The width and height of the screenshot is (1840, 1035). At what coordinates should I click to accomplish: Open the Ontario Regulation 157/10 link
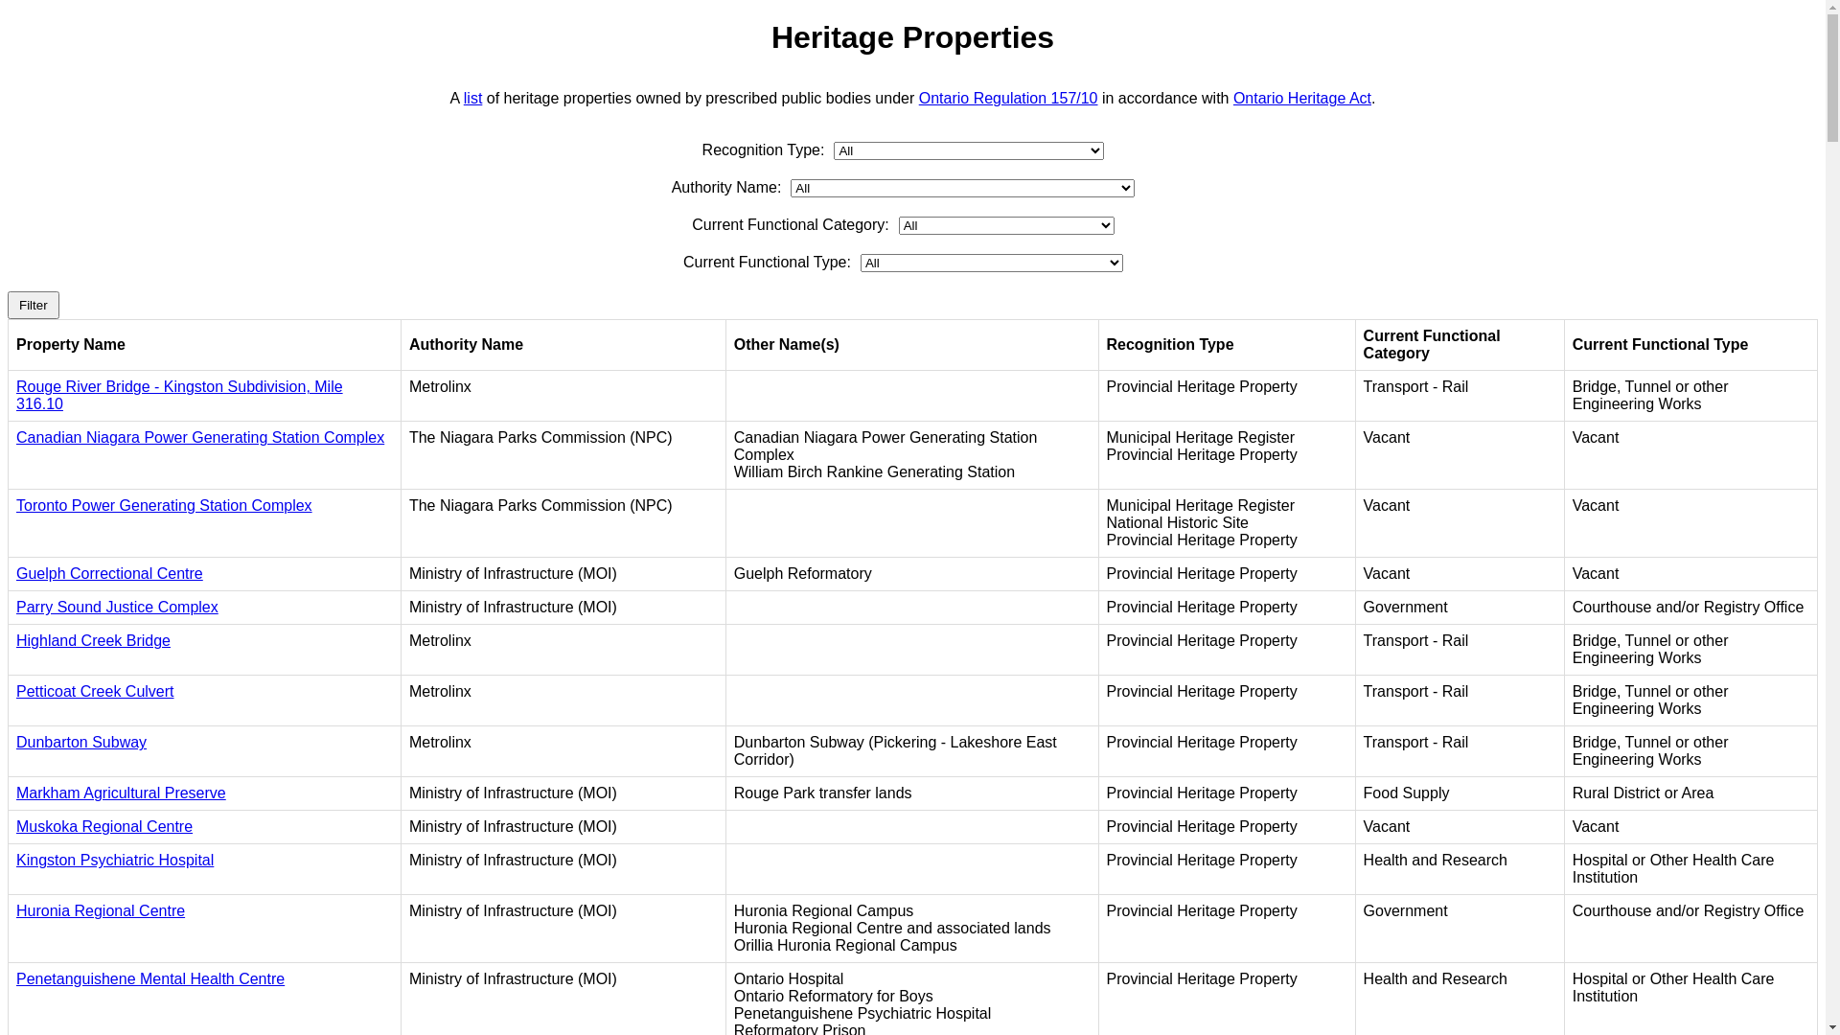[x=1007, y=99]
